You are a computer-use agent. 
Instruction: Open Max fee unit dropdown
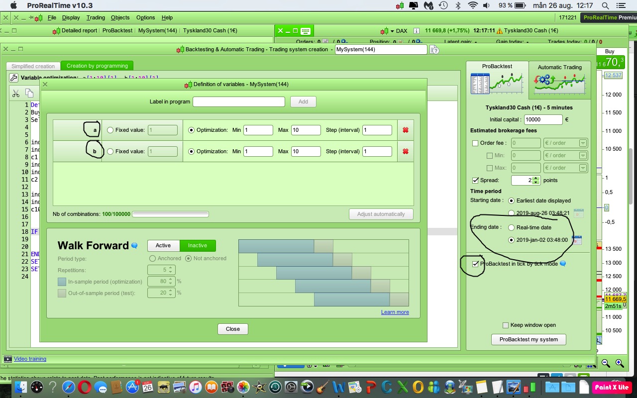566,168
